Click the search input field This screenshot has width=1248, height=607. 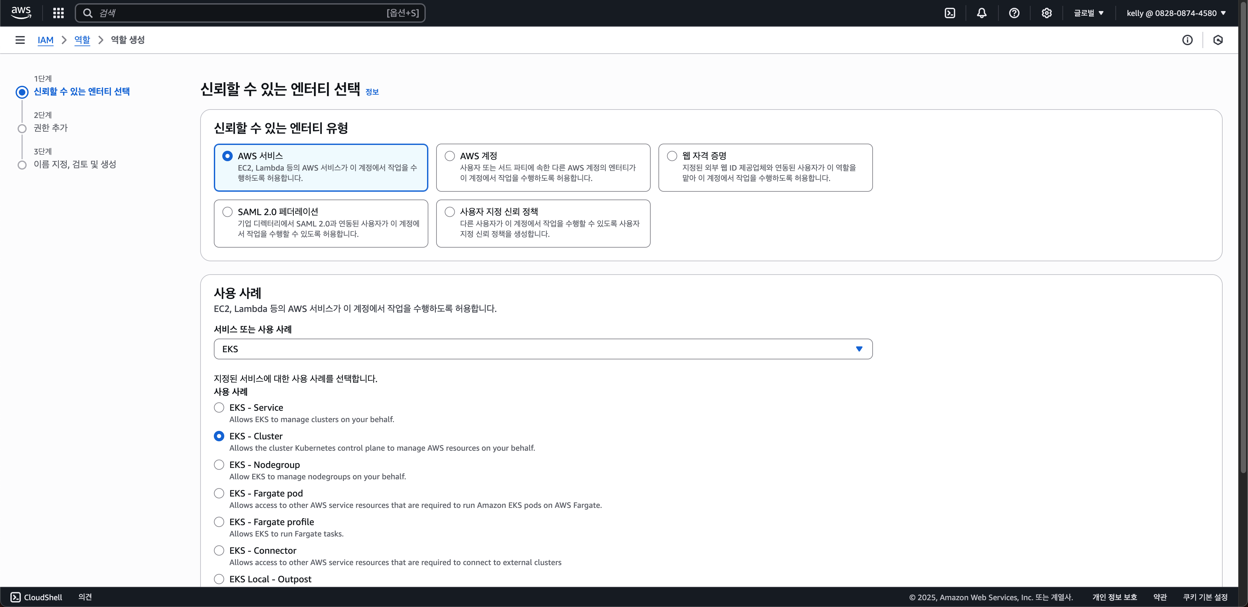pyautogui.click(x=242, y=13)
